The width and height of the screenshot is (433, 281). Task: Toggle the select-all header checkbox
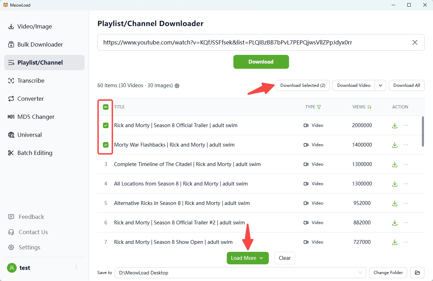click(106, 107)
